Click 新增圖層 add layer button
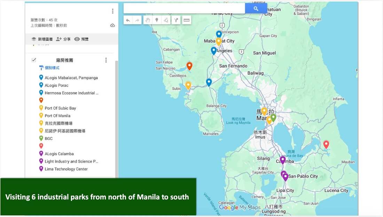The height and width of the screenshot is (217, 383). [x=42, y=39]
